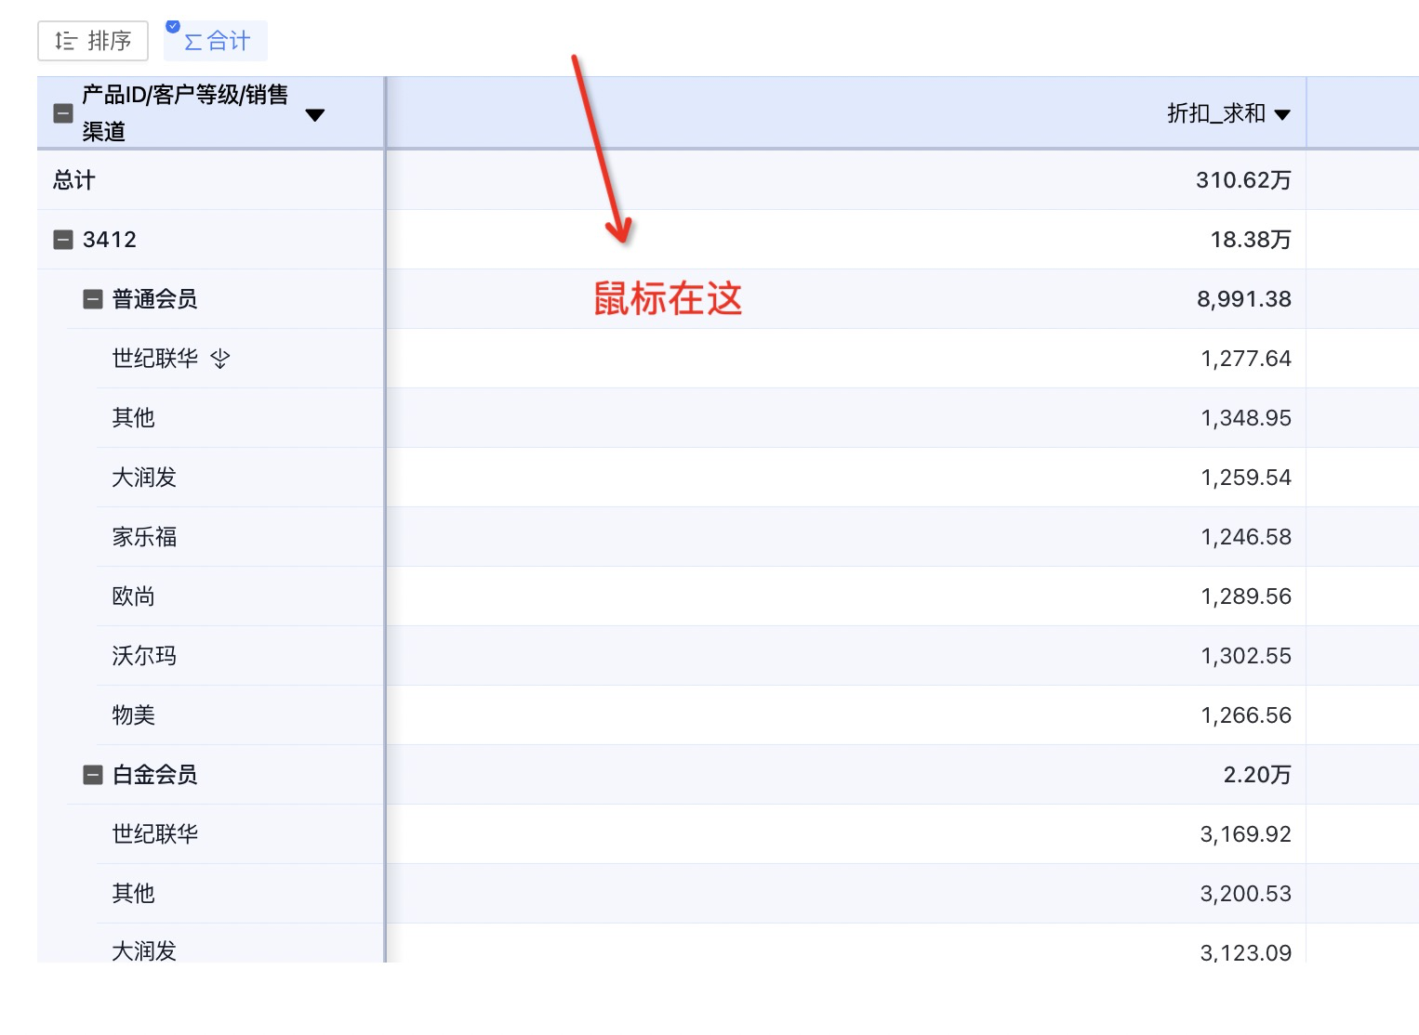Collapse the 普通会员 member tier rows

(x=92, y=298)
